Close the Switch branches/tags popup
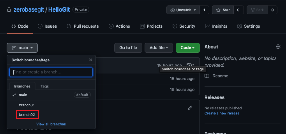 (x=90, y=60)
